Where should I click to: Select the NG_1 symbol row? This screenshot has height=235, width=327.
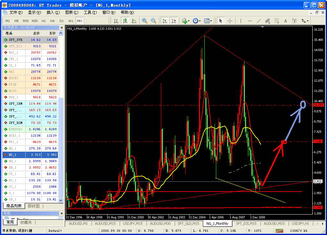tap(30, 155)
